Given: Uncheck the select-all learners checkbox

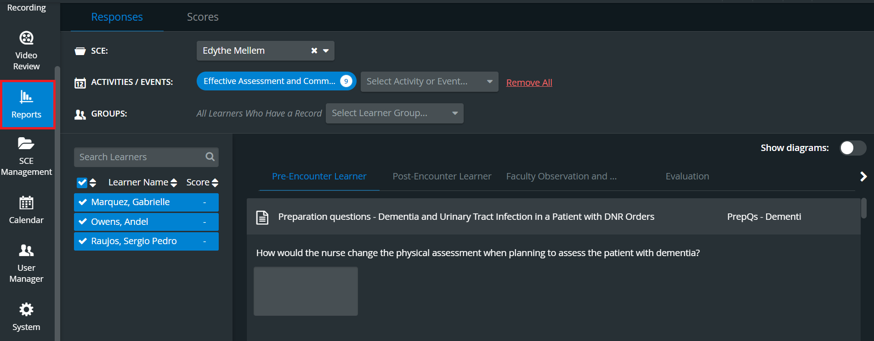Looking at the screenshot, I should coord(82,183).
